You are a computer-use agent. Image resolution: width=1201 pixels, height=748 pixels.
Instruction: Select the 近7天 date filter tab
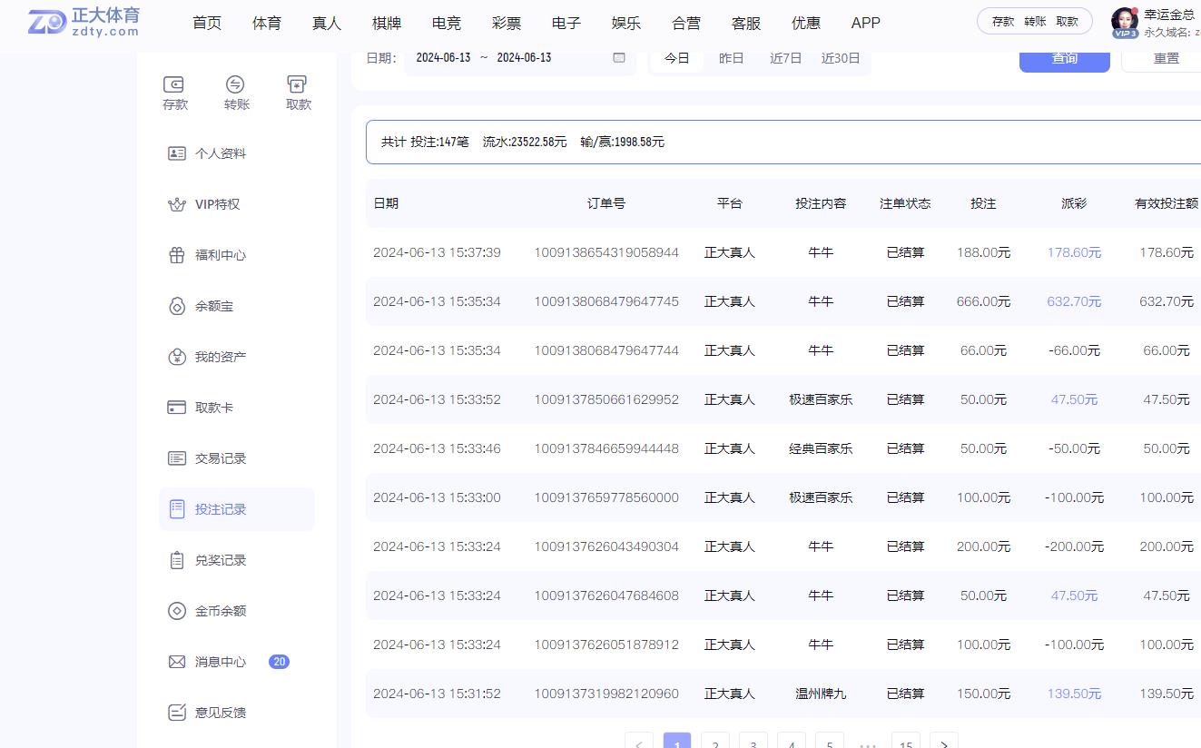(784, 57)
